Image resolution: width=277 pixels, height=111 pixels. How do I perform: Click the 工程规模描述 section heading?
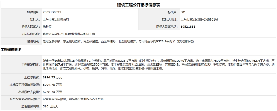point(11,50)
